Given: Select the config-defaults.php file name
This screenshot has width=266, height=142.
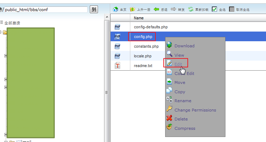Looking at the screenshot, I should click(x=151, y=27).
